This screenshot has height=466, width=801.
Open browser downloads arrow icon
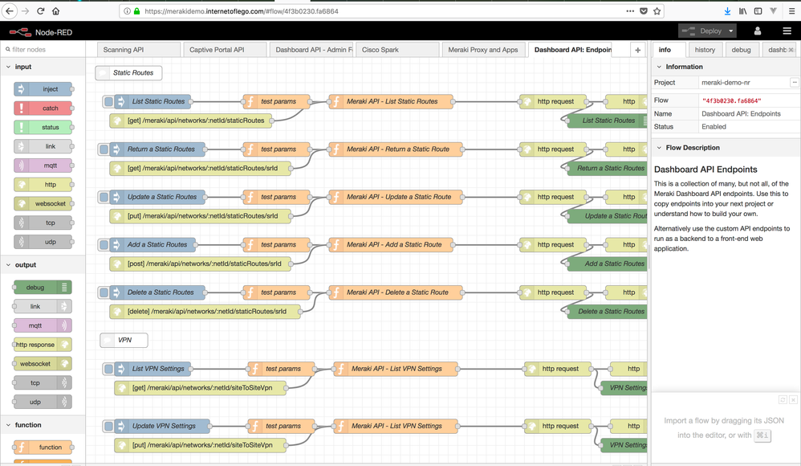tap(727, 10)
